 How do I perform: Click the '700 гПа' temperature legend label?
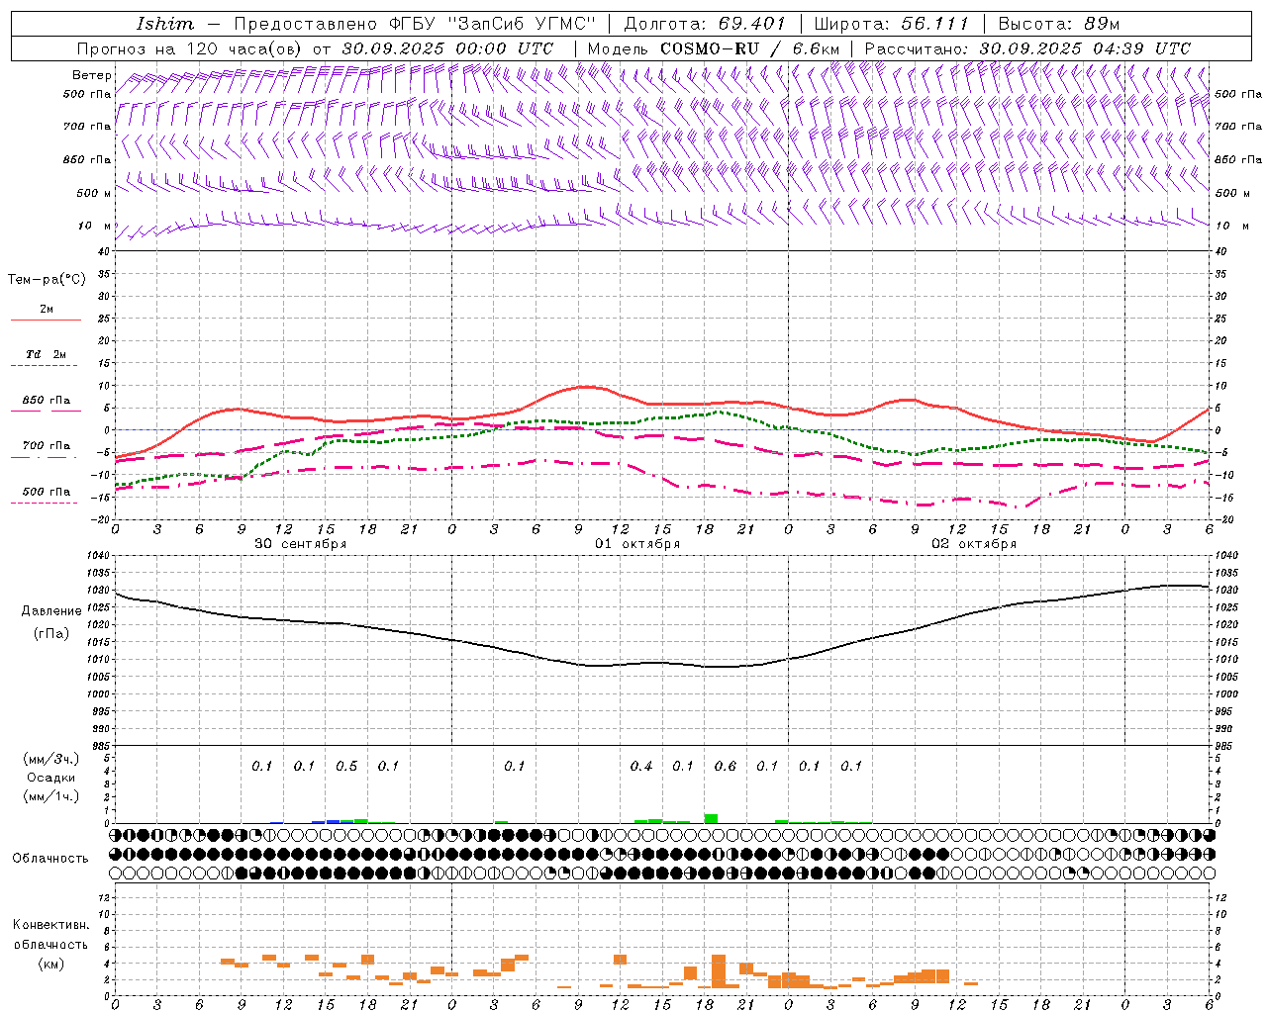[46, 446]
